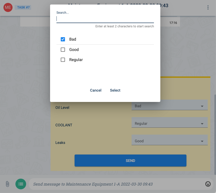Click the 'Regular' option label
This screenshot has height=193, width=216.
coord(76,60)
